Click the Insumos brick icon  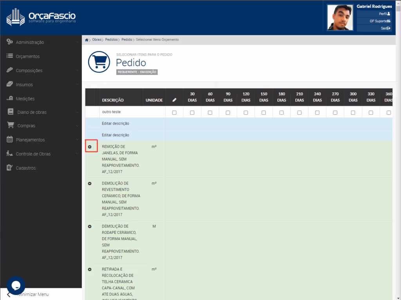[10, 84]
